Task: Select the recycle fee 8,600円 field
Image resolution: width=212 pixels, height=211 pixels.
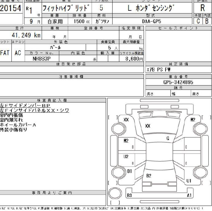Action: click(x=133, y=58)
